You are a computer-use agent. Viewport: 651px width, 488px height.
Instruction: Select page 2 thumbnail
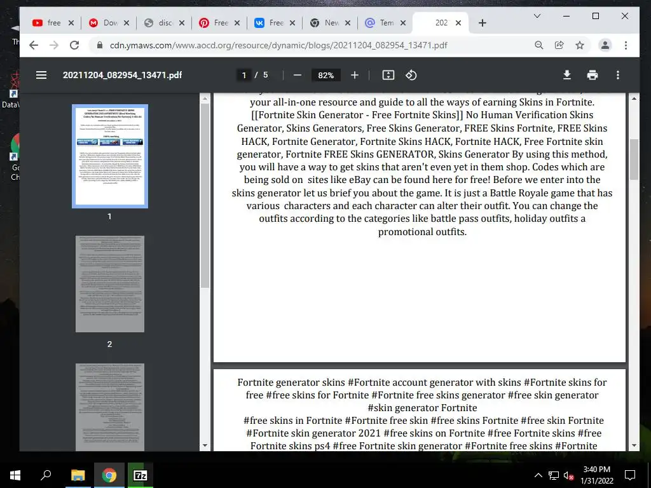tap(109, 284)
